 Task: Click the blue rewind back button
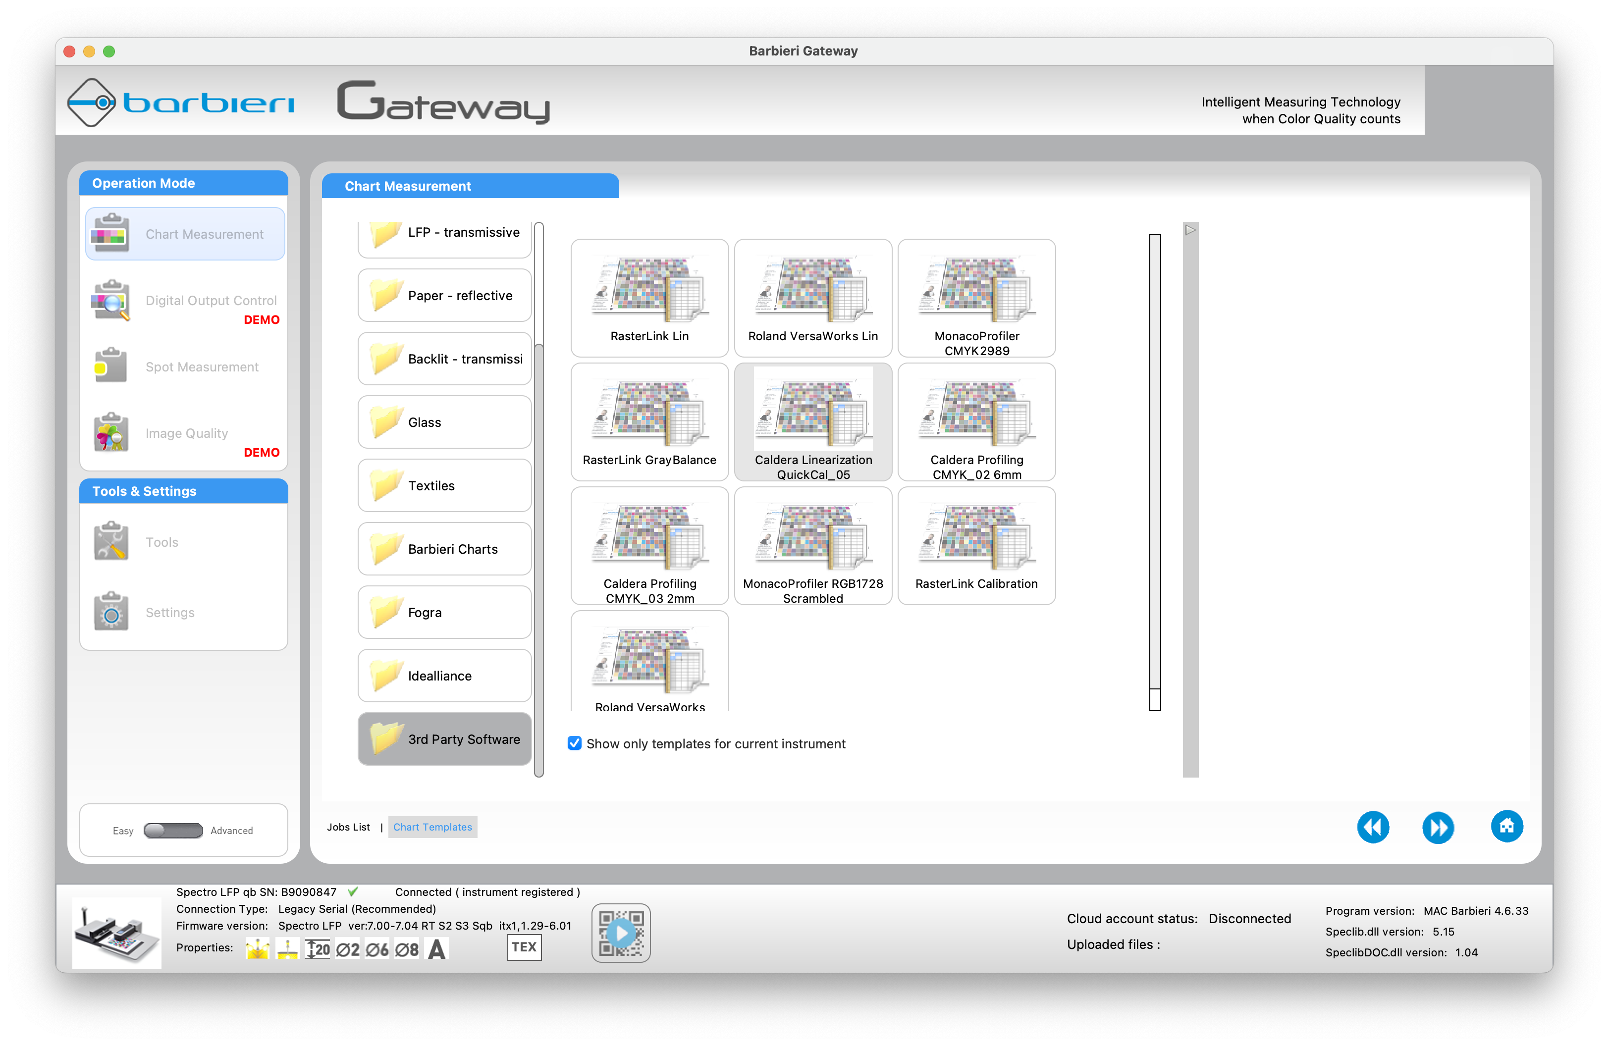[x=1372, y=827]
